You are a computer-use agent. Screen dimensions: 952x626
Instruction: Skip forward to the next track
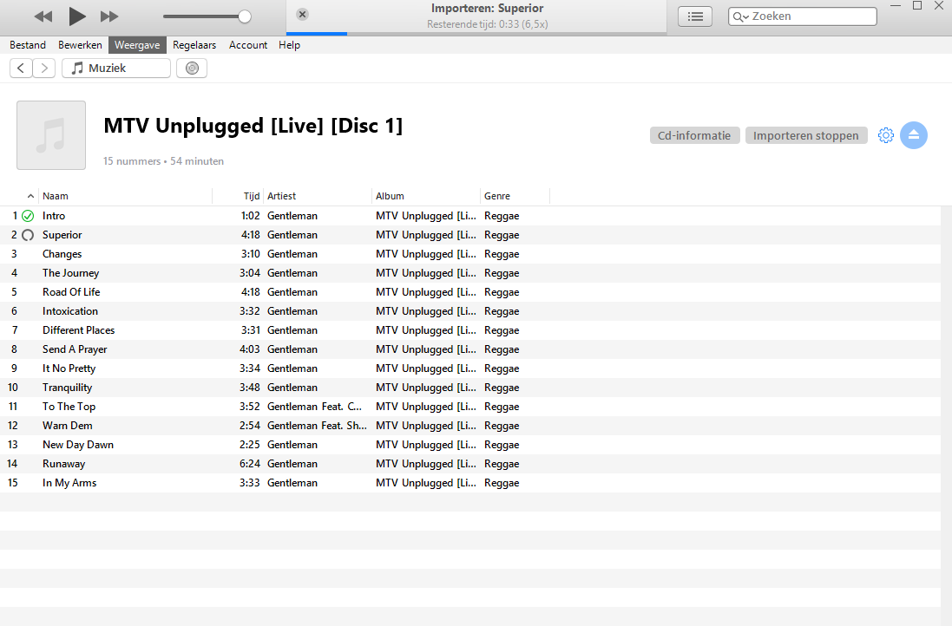click(x=109, y=16)
